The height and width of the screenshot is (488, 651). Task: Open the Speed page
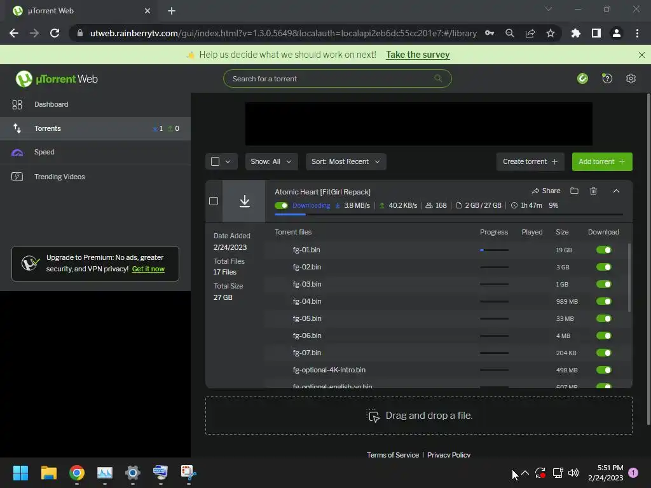tap(95, 152)
